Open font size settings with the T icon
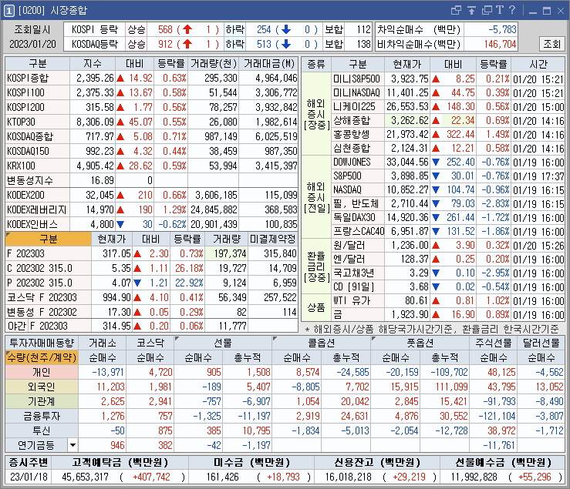The height and width of the screenshot is (489, 570). pyautogui.click(x=500, y=10)
